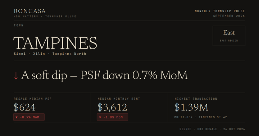The height and width of the screenshot is (136, 259).
Task: Click the TAMPINES town title
Action: (x=55, y=43)
